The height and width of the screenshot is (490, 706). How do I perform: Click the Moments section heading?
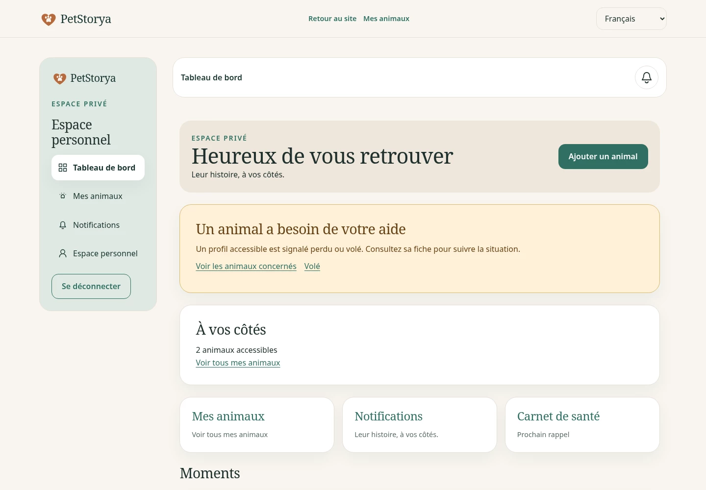(x=210, y=473)
